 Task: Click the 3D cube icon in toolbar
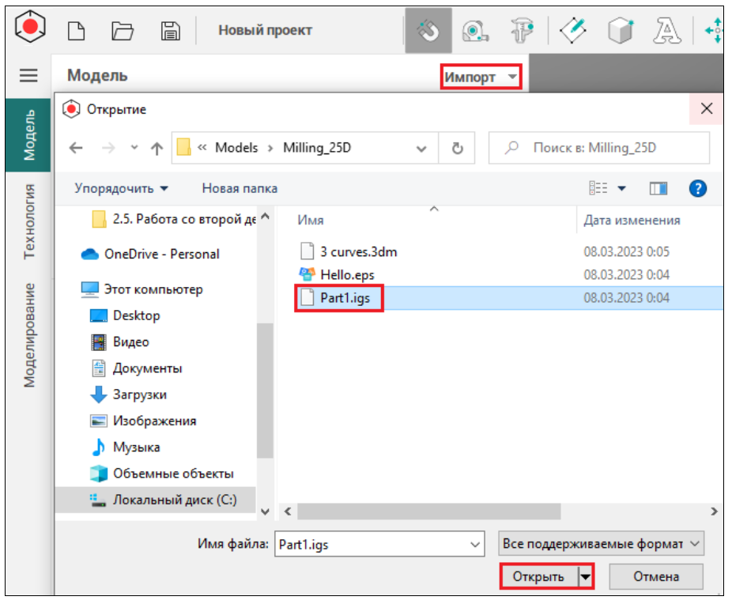click(x=621, y=31)
